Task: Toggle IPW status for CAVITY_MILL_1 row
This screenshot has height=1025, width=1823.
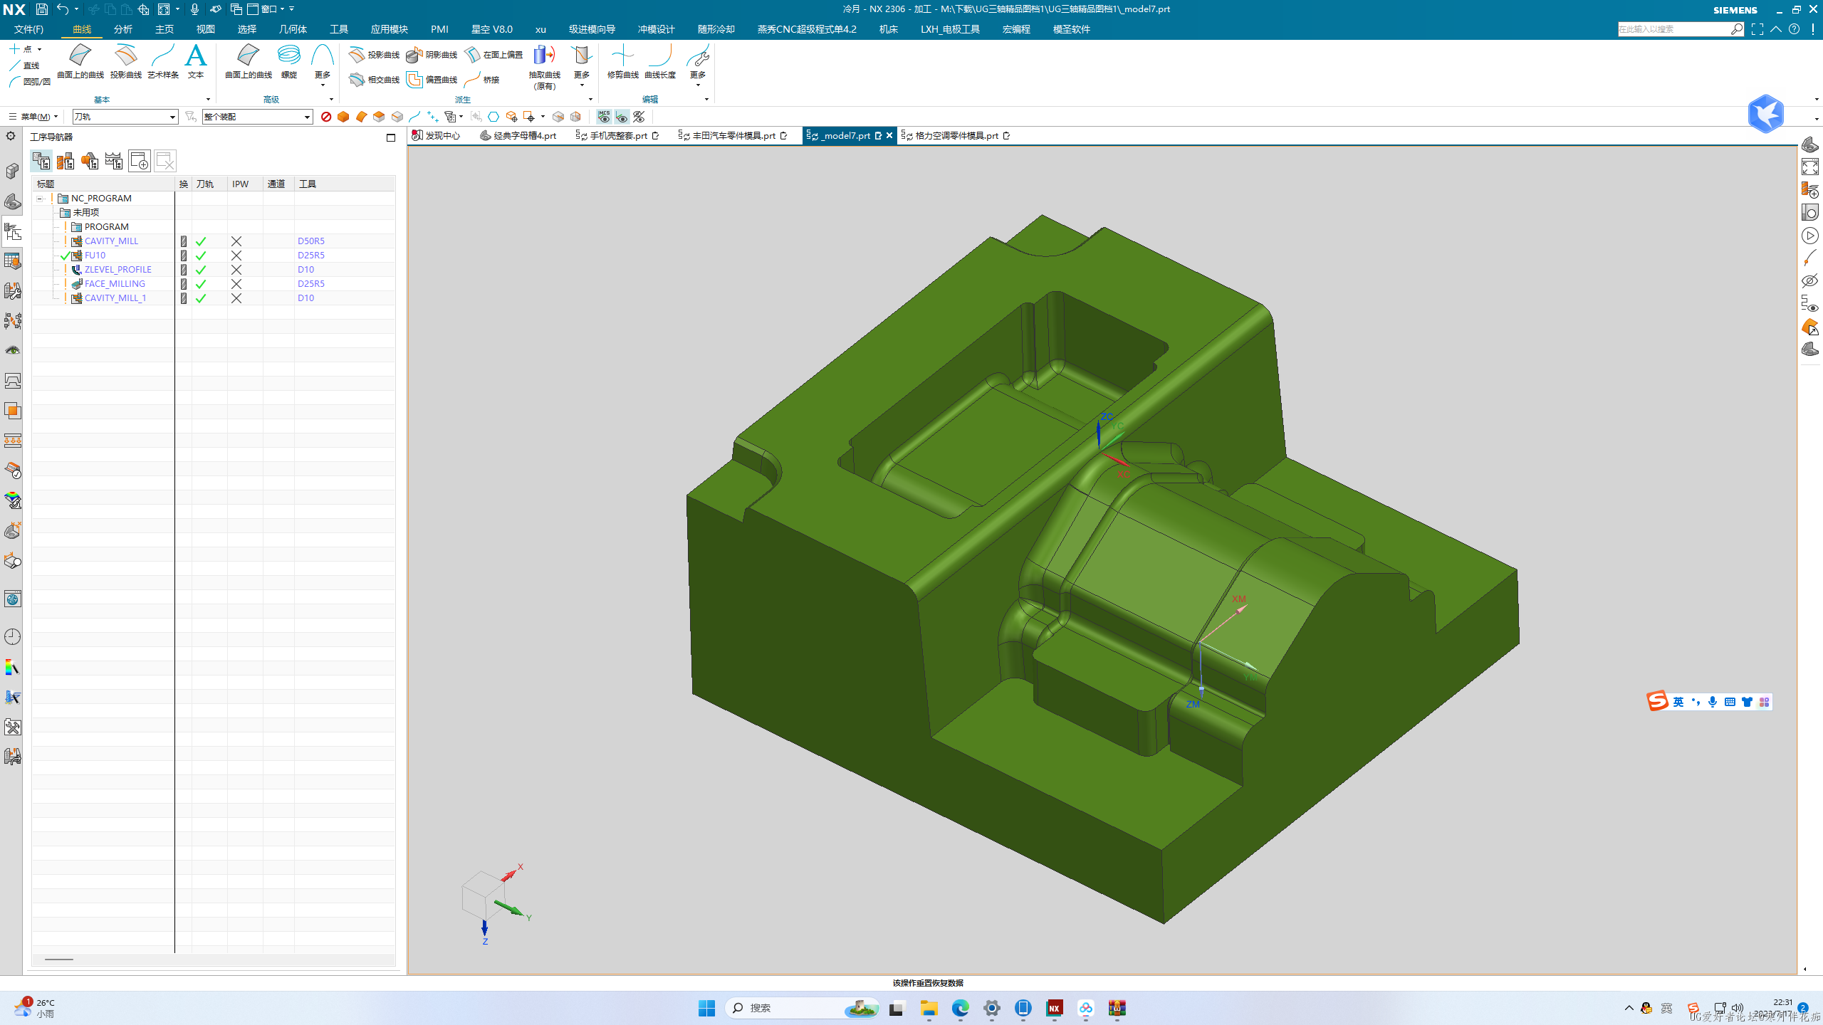Action: pos(236,298)
